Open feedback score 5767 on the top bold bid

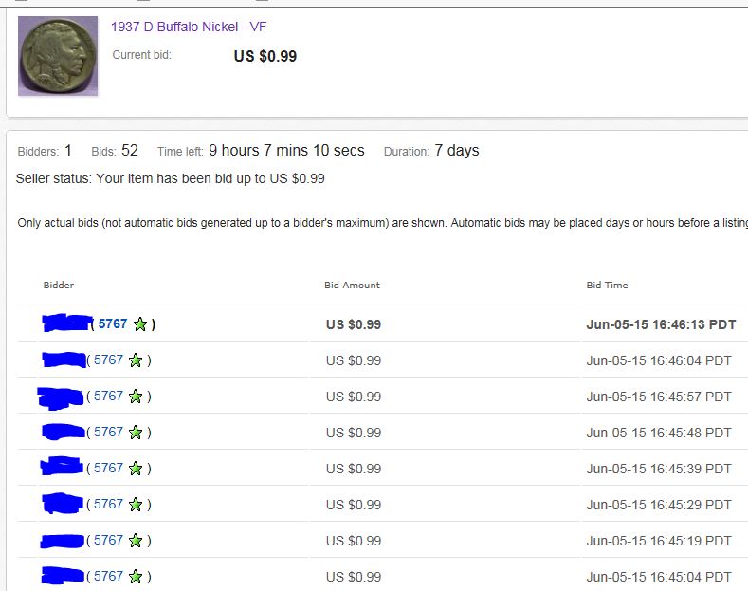point(113,324)
